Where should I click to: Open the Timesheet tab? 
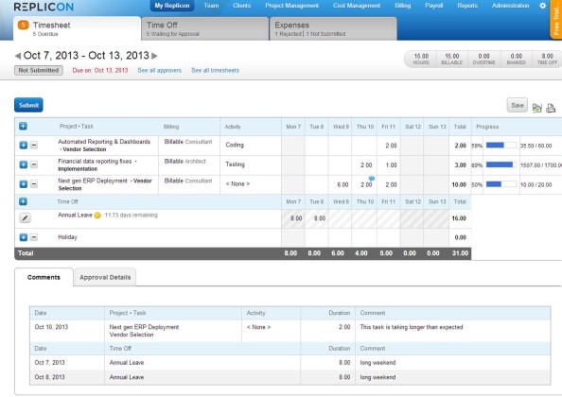coord(77,28)
